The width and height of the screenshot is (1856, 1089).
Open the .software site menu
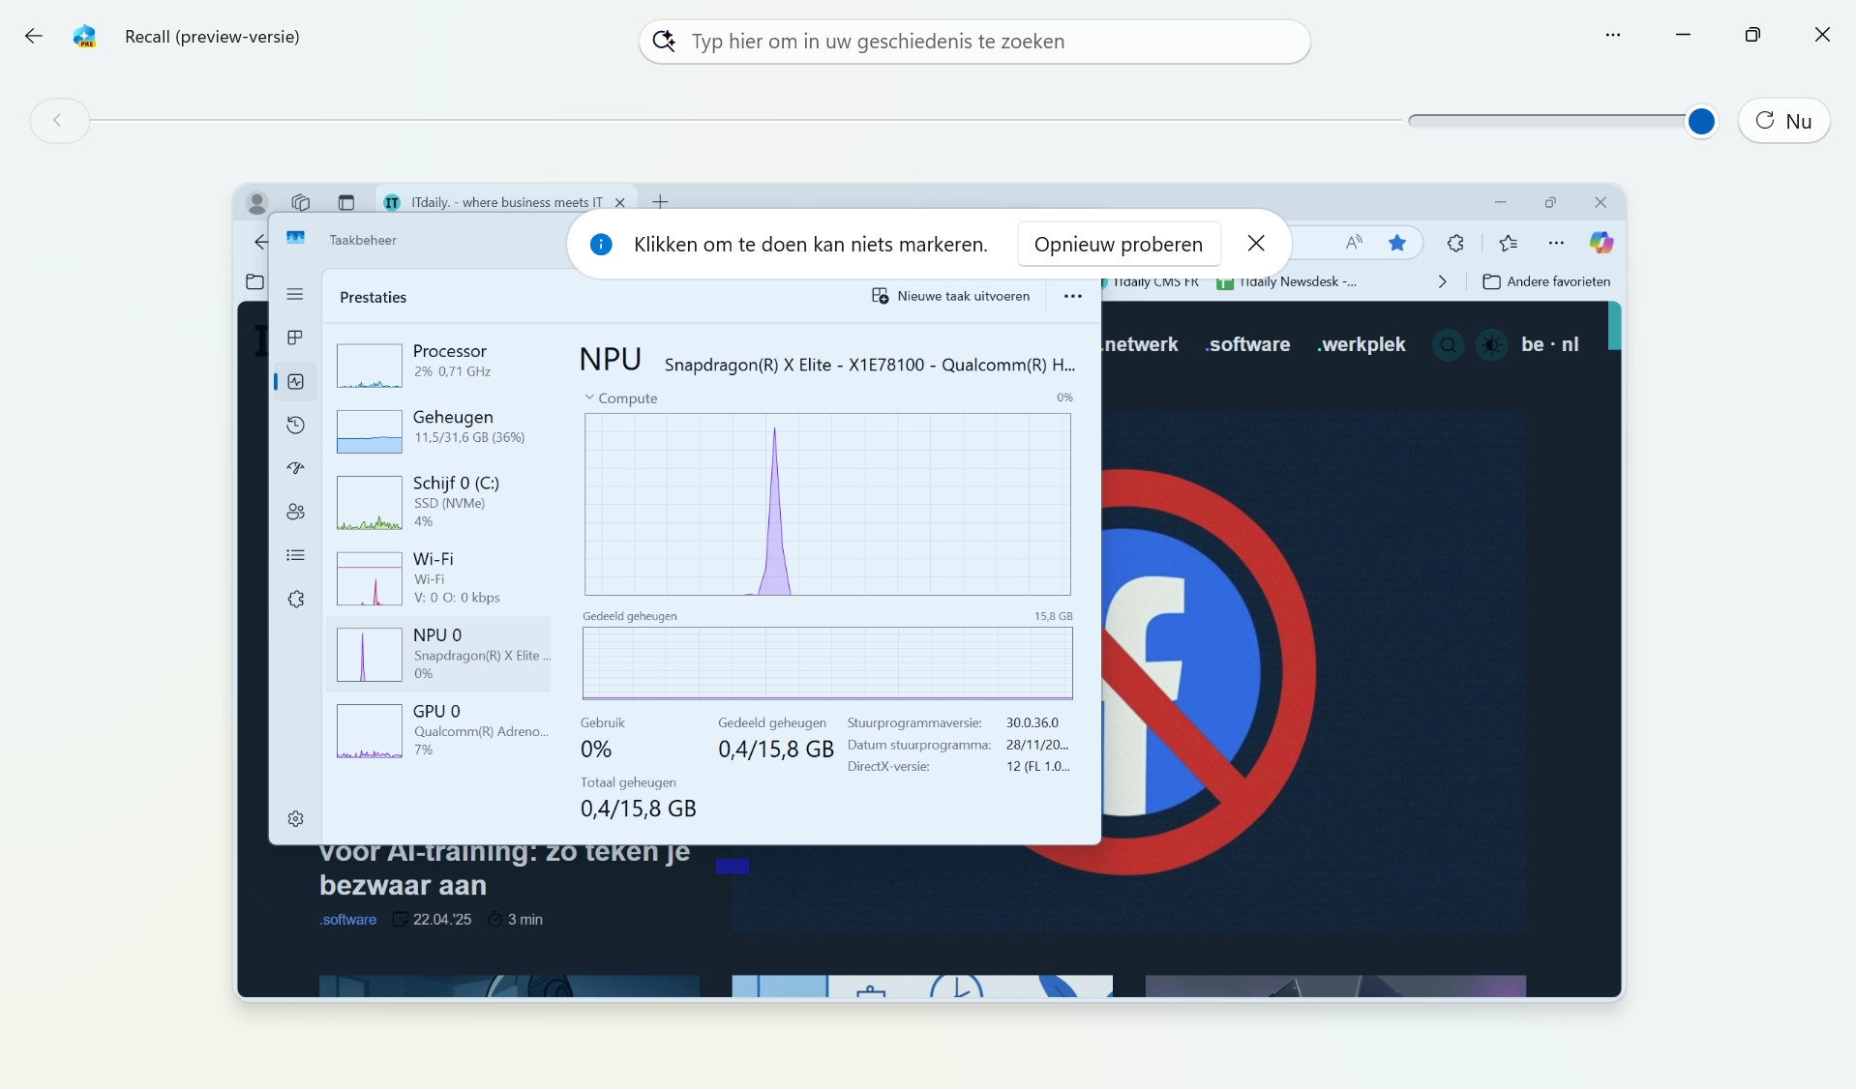tap(1247, 344)
